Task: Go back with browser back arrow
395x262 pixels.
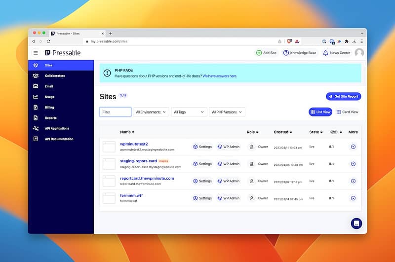Action: click(x=34, y=41)
